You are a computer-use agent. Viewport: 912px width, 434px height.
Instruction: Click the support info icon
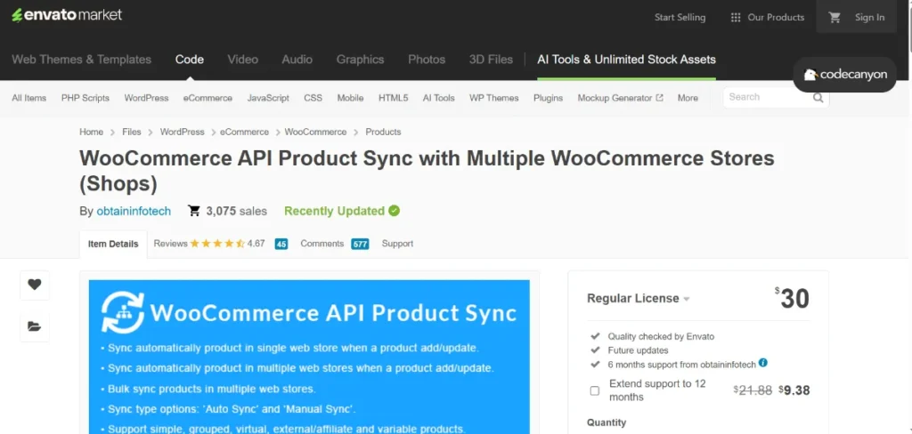tap(763, 363)
